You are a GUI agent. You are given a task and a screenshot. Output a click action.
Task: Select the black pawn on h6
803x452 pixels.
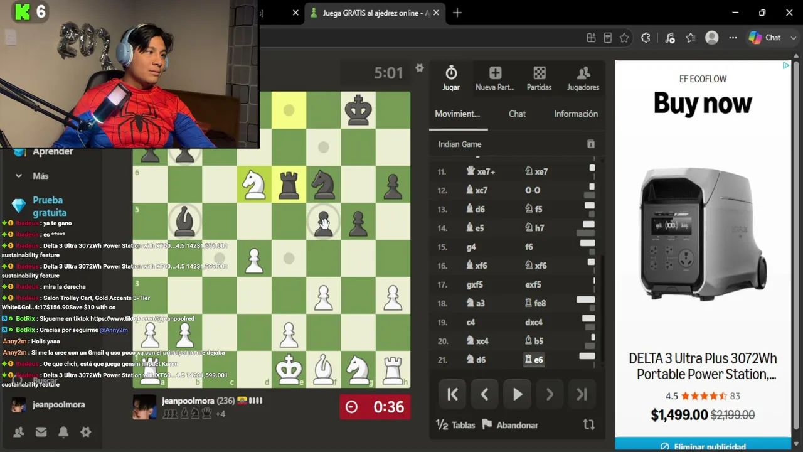click(393, 185)
